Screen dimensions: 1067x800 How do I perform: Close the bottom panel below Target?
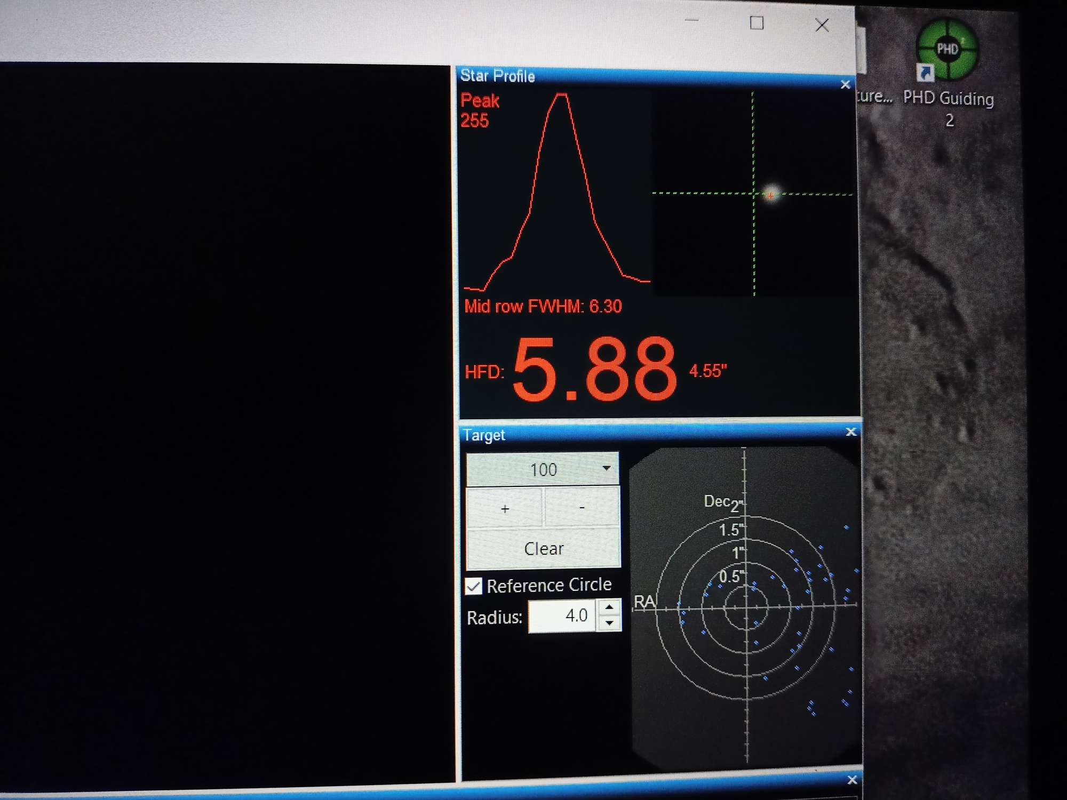tap(852, 780)
